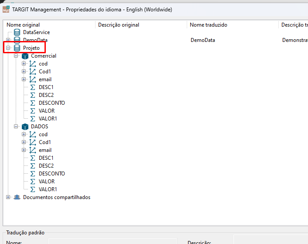The height and width of the screenshot is (244, 308).
Task: Click the Nome traduzido column header
Action: click(x=233, y=25)
